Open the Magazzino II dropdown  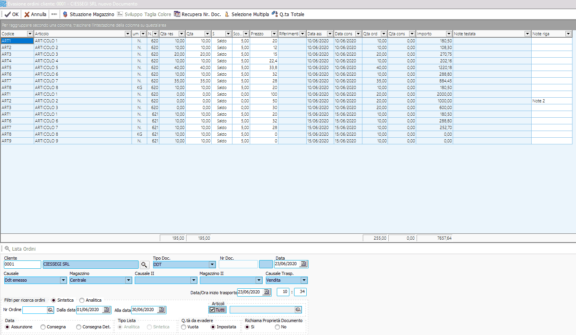pyautogui.click(x=259, y=280)
